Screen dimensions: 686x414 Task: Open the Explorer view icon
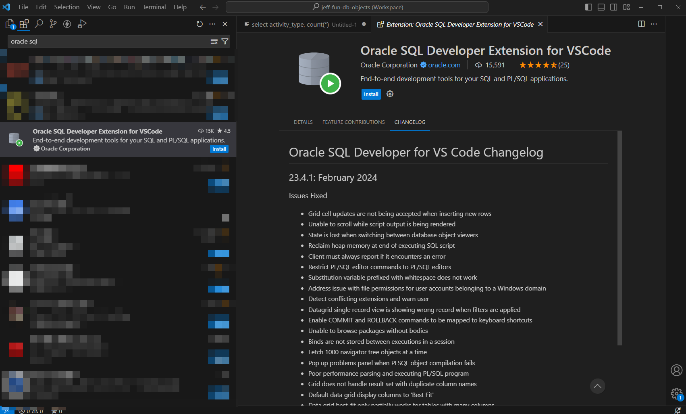pyautogui.click(x=10, y=24)
